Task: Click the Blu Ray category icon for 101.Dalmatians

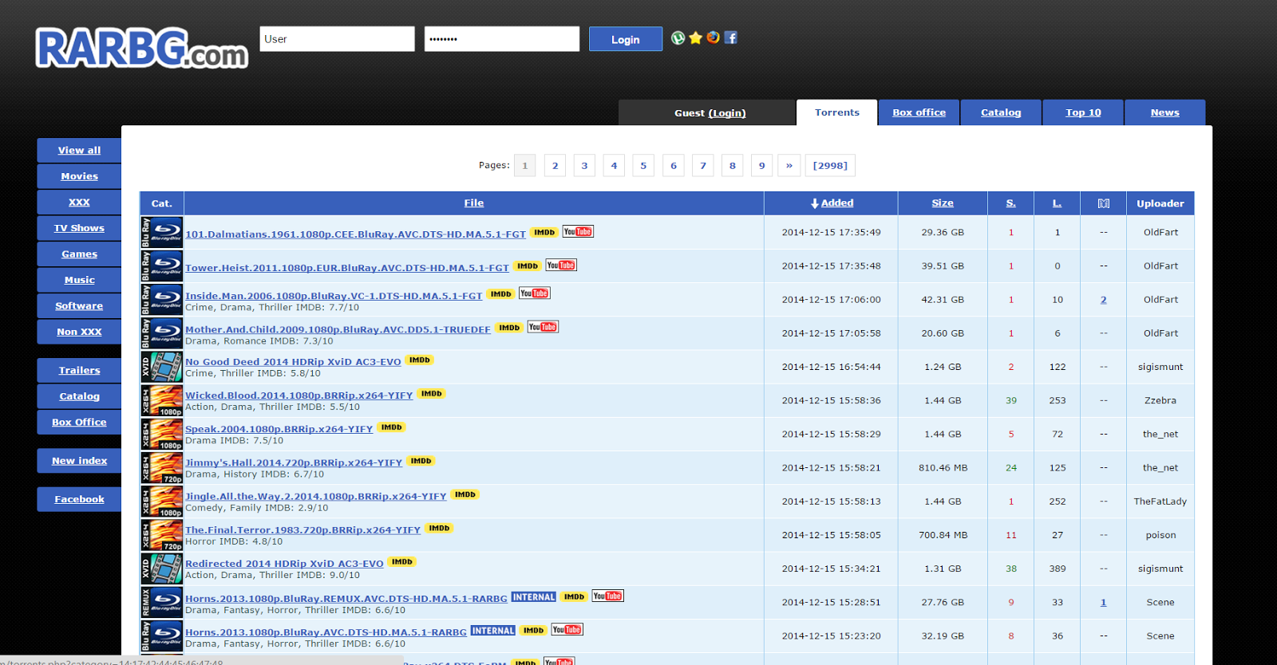Action: click(162, 232)
